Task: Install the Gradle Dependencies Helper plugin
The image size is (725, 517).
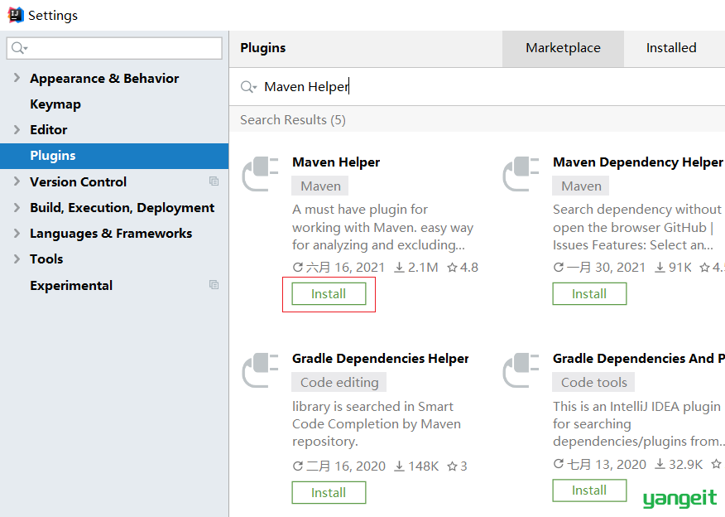Action: (329, 492)
